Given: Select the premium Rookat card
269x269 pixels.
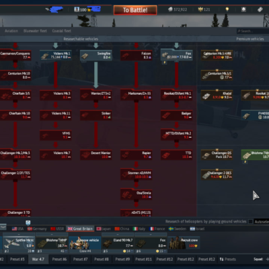Looking at the screenshot, I should [255, 95].
